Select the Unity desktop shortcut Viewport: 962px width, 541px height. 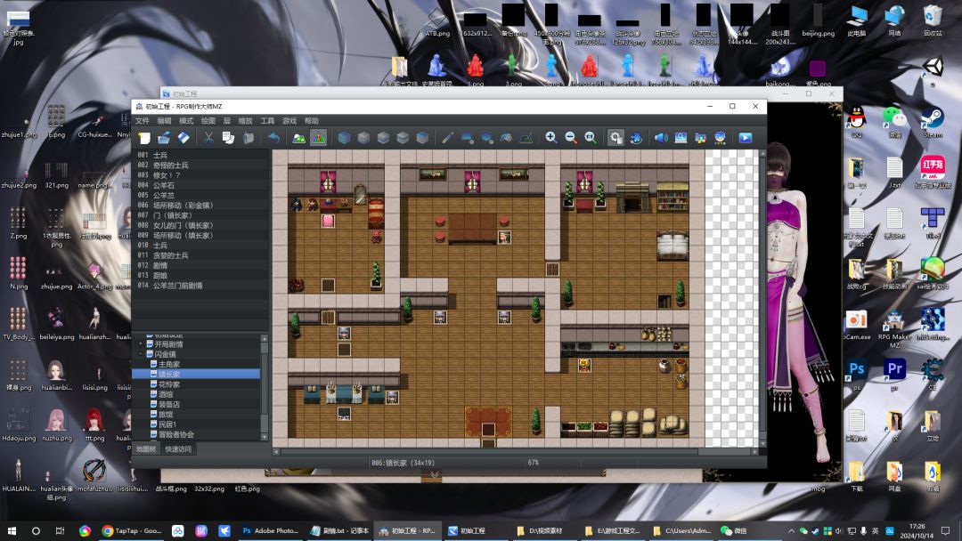pyautogui.click(x=932, y=72)
